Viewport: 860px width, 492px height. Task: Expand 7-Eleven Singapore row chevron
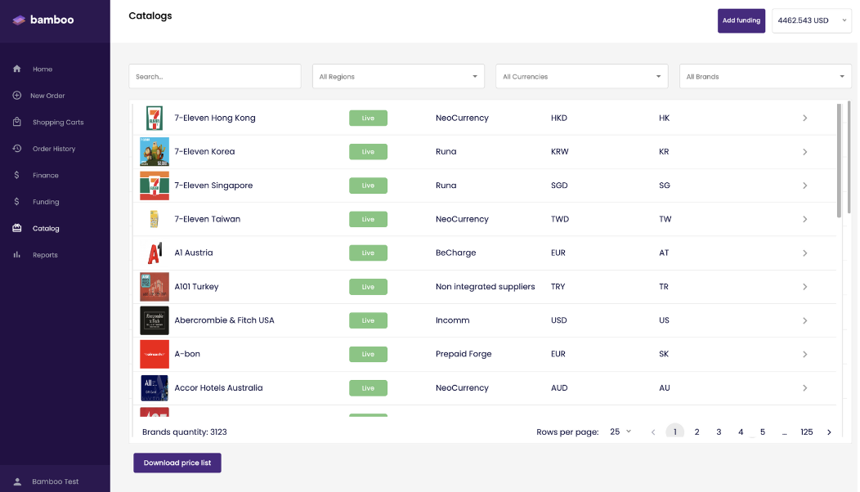point(804,186)
